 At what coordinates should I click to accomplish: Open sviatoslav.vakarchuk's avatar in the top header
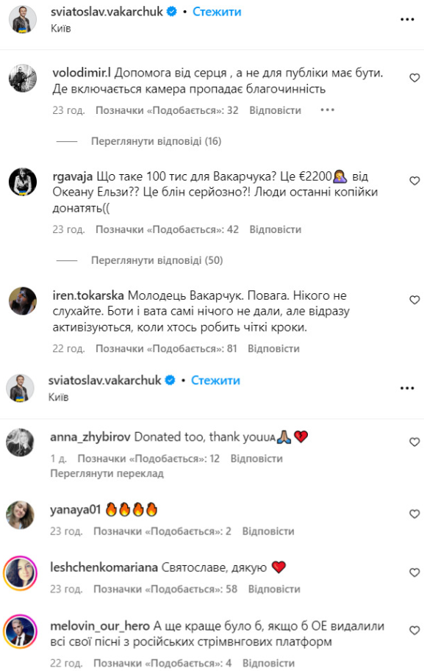click(x=22, y=20)
